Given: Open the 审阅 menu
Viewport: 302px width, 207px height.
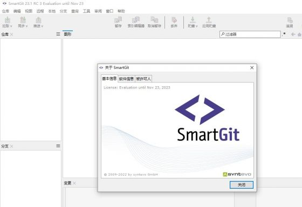Looking at the screenshot, I should (x=98, y=11).
